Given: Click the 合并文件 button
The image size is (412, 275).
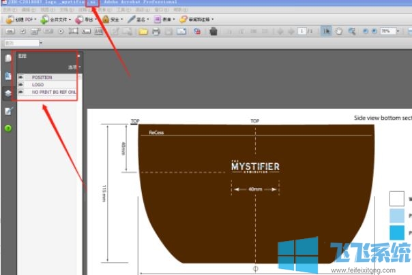Looking at the screenshot, I should [56, 20].
